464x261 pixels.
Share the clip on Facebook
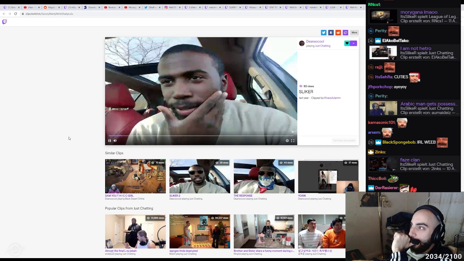331,33
